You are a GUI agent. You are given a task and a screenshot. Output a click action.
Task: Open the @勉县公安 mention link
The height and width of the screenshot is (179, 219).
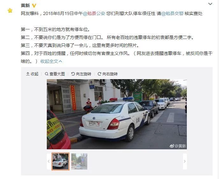(x=94, y=13)
